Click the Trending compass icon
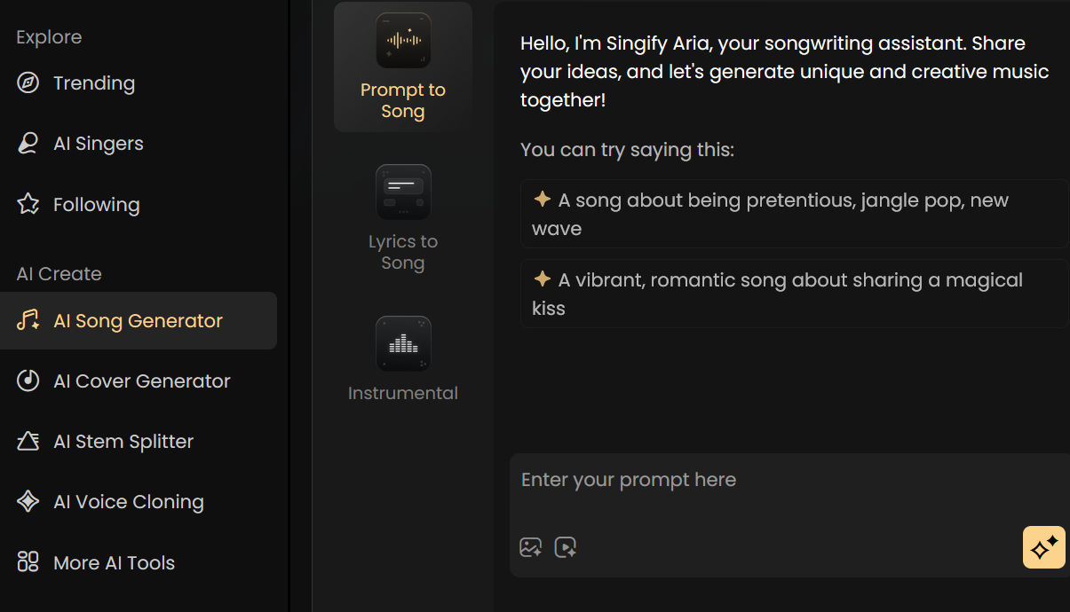 (28, 83)
